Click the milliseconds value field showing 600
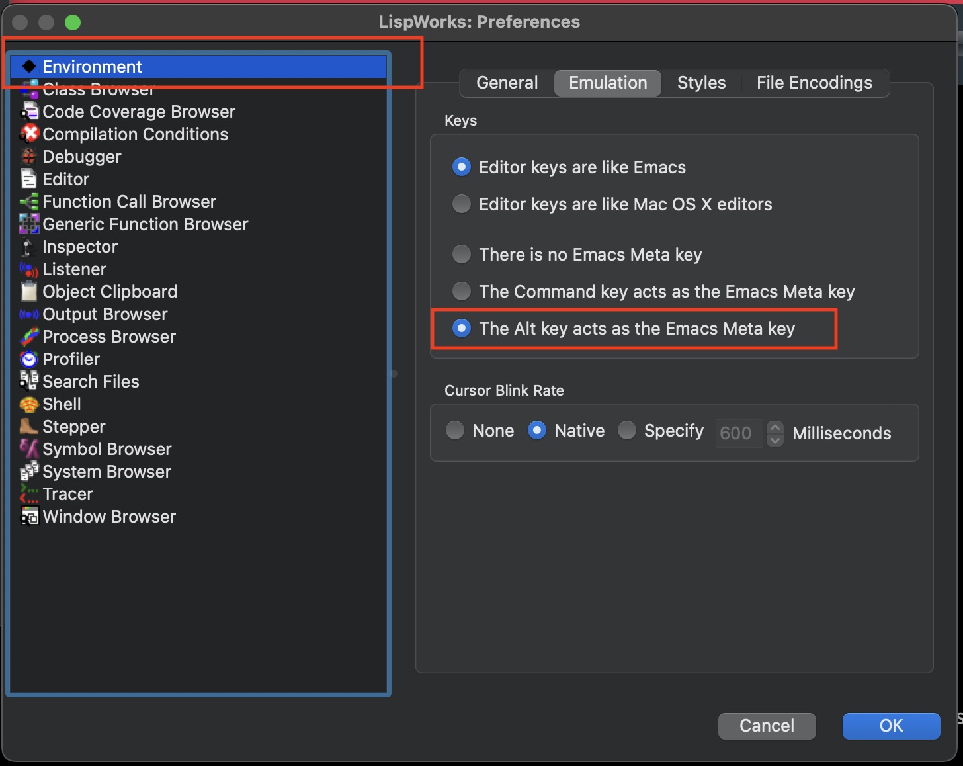 coord(739,433)
